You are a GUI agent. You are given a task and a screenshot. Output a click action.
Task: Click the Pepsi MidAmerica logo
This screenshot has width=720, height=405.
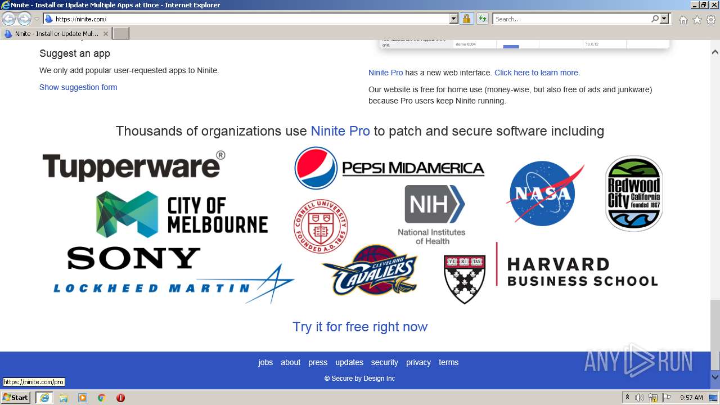(389, 168)
